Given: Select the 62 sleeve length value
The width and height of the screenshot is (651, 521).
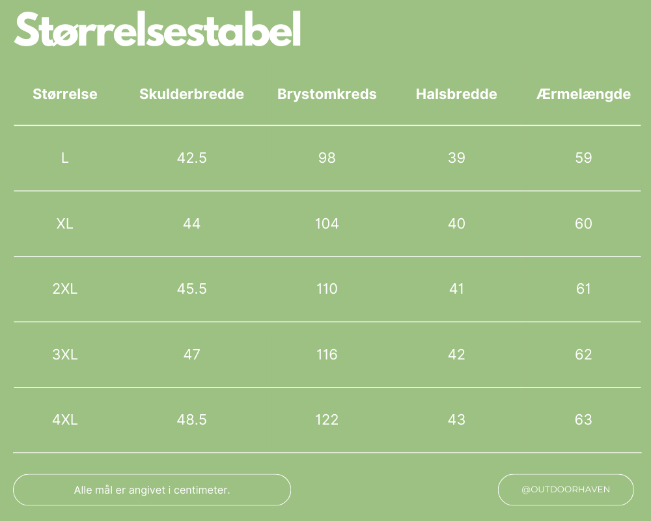Looking at the screenshot, I should 583,354.
